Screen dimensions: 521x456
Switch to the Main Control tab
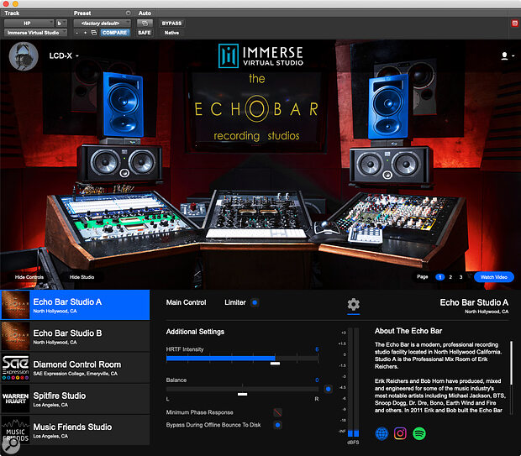click(x=186, y=302)
